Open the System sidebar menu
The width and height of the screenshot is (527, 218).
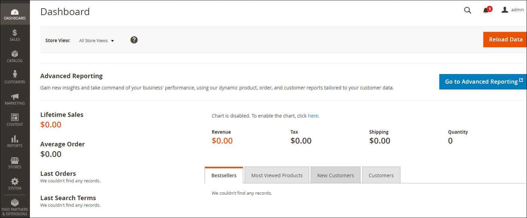pos(15,184)
